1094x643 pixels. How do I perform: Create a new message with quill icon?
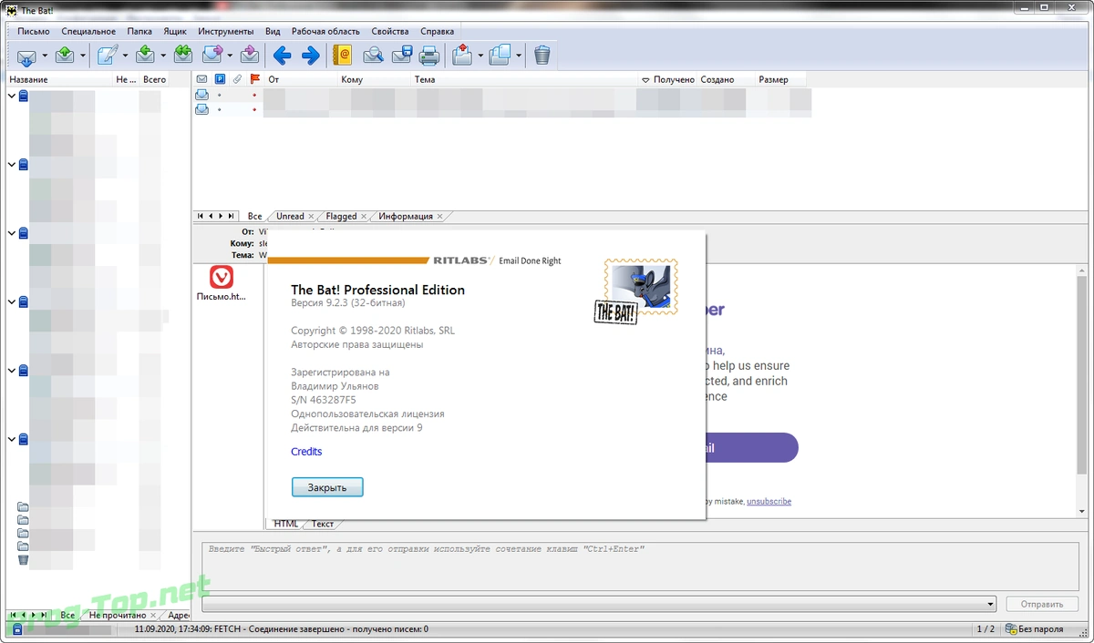click(108, 56)
